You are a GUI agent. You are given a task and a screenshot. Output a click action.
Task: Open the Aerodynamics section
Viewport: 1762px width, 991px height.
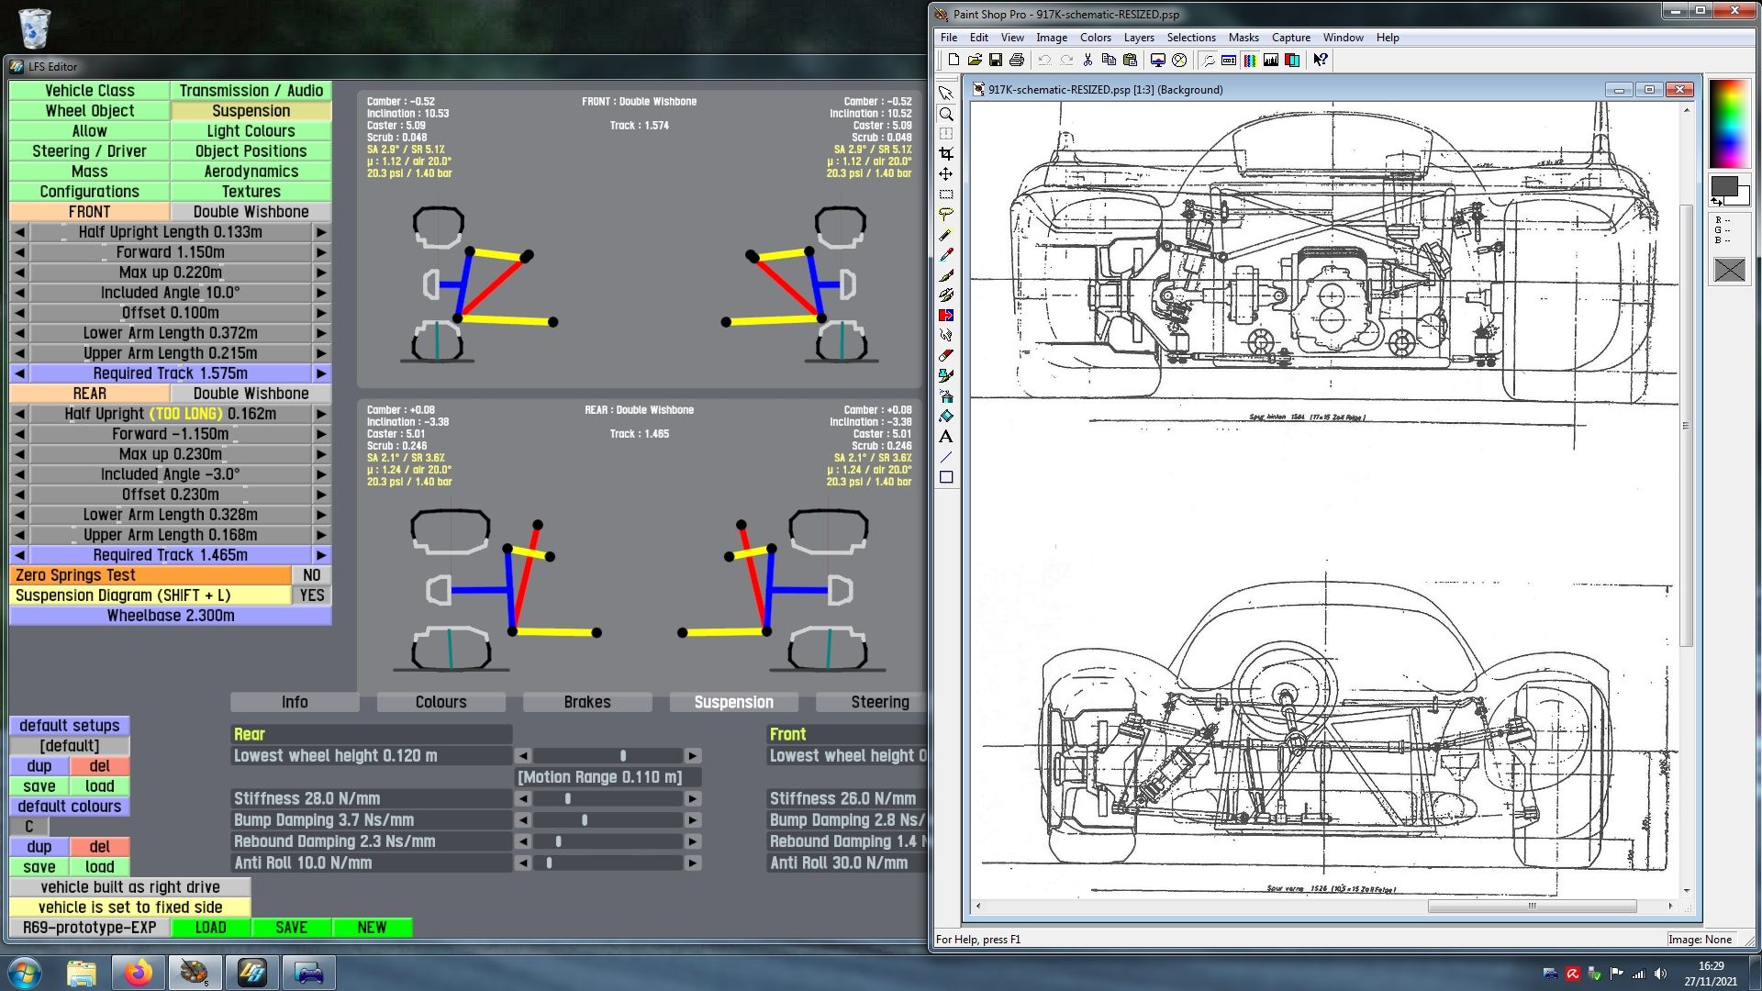[x=251, y=172]
